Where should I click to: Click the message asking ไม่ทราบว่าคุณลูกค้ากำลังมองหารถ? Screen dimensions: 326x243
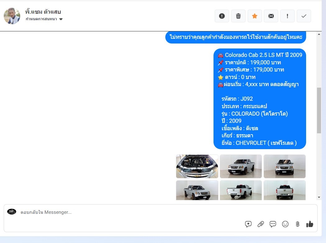236,37
